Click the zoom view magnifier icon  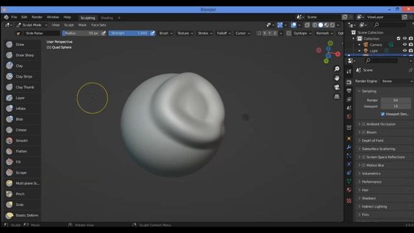[x=337, y=69]
